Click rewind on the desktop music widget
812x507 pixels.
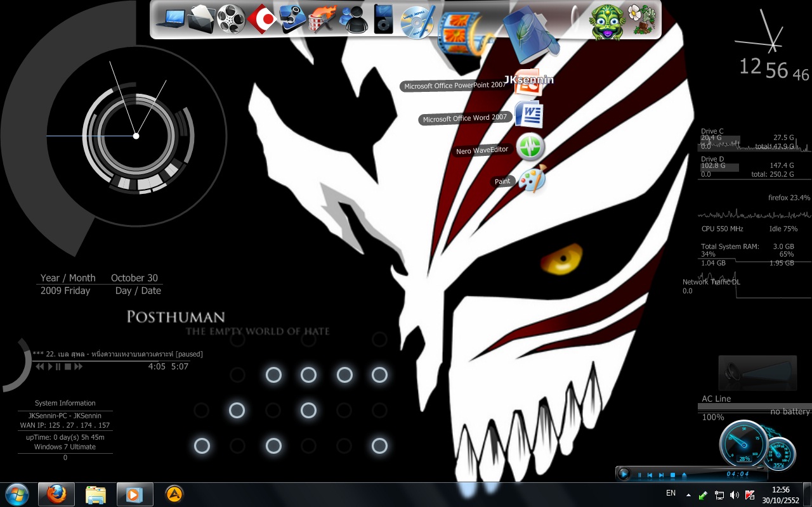[39, 366]
